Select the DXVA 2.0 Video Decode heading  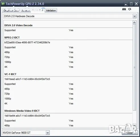click(18, 25)
